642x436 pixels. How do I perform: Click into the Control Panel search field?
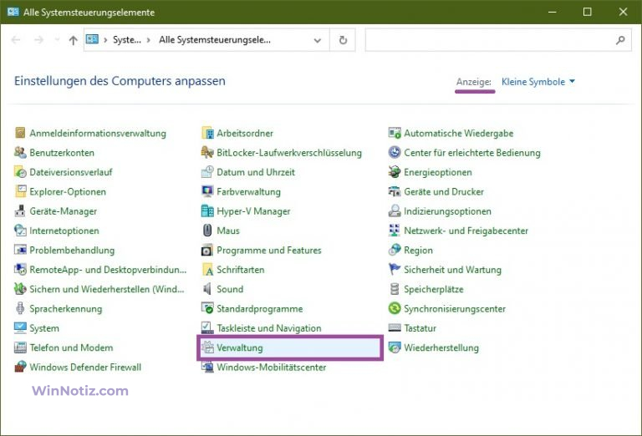489,39
